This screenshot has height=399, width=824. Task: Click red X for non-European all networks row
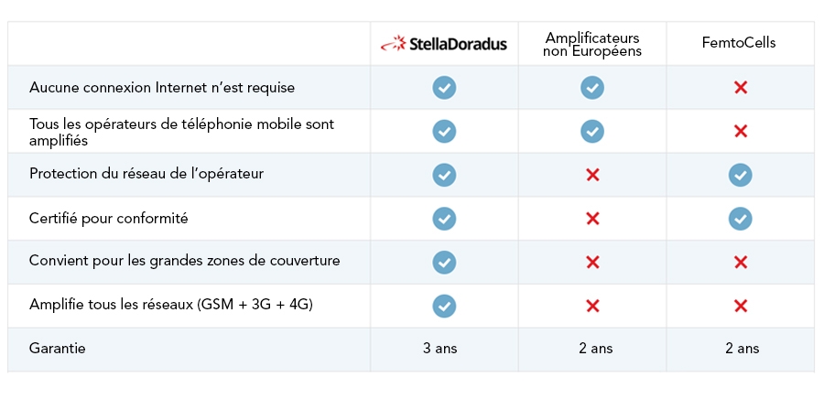592,305
